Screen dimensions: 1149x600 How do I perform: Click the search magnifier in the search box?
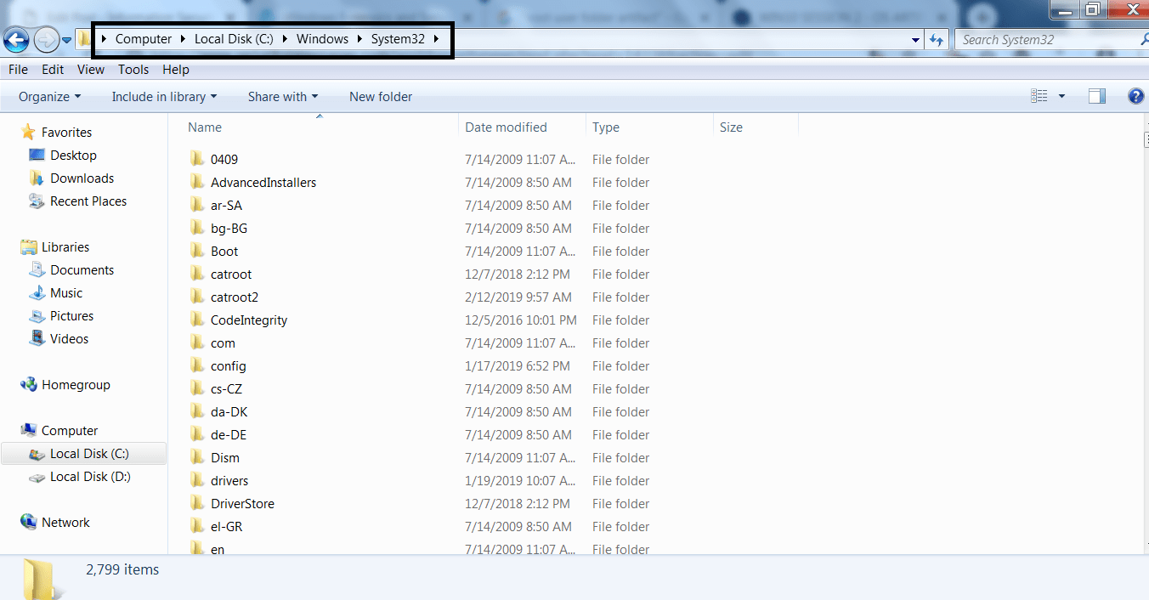tap(1142, 39)
